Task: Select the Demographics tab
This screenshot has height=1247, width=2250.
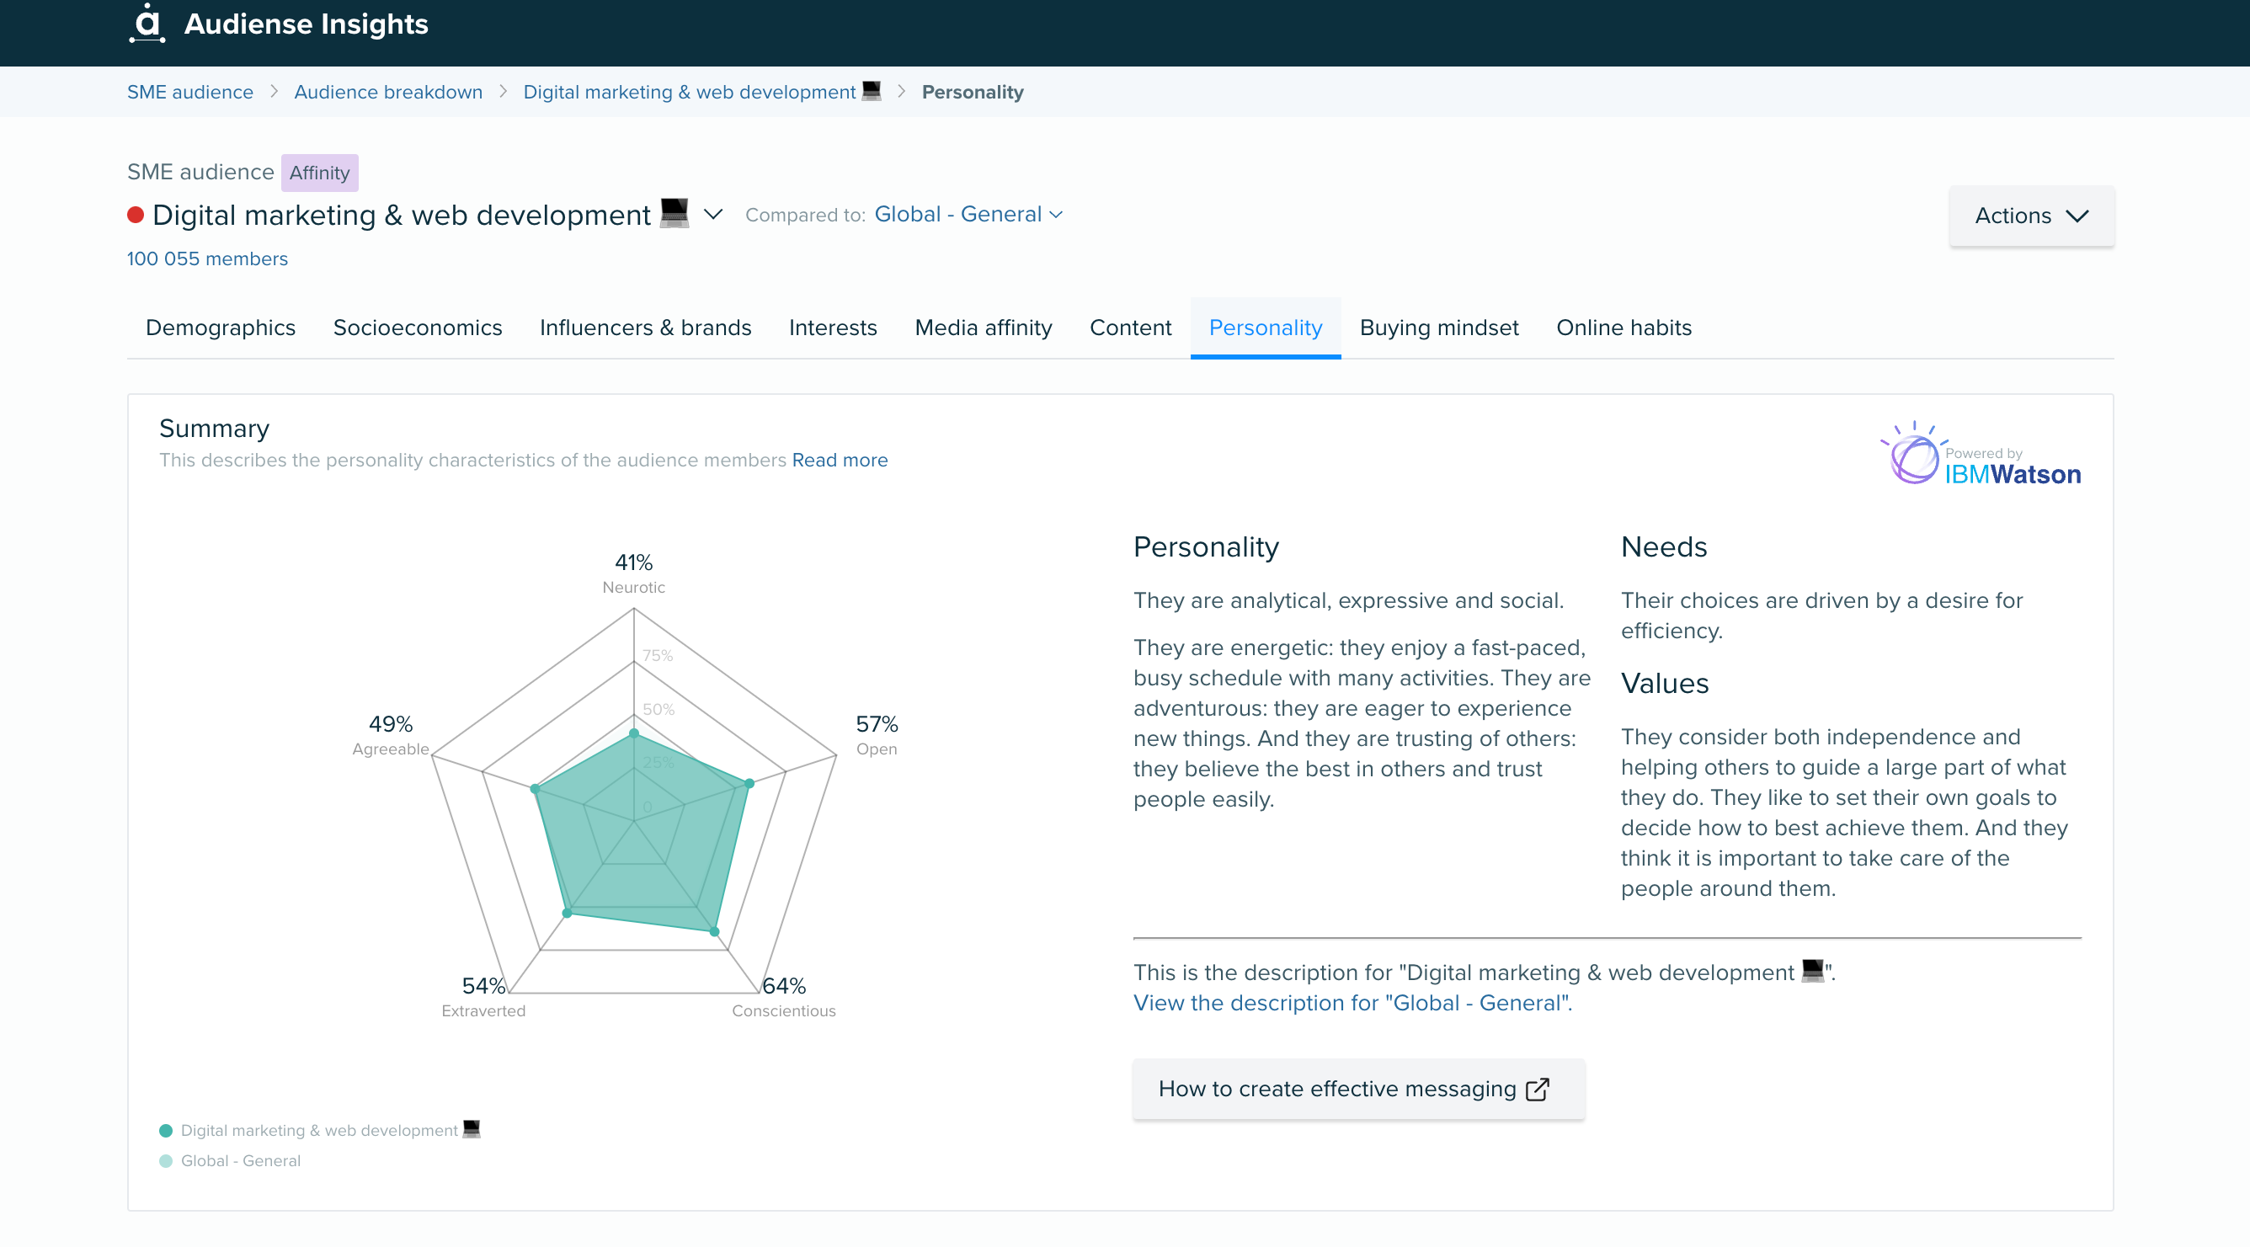Action: 220,327
